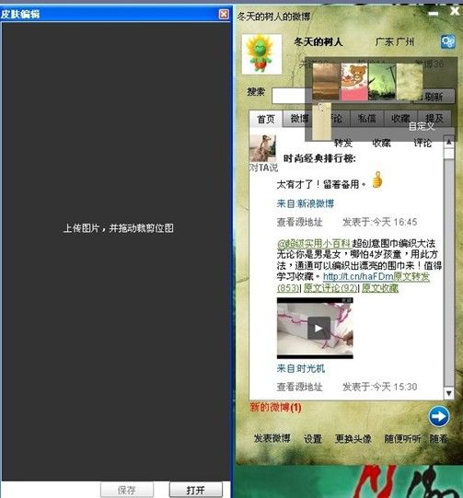
Task: Click 对TA说 under the avatar
Action: pos(263,168)
